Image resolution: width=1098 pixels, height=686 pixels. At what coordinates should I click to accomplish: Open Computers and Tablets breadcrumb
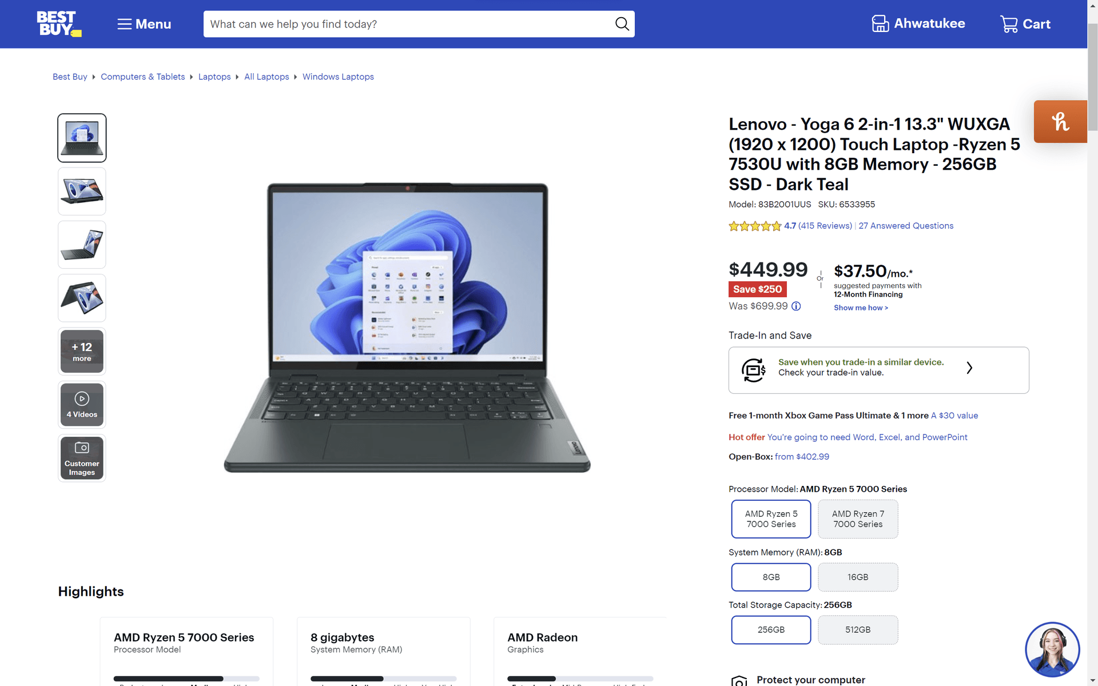coord(143,77)
